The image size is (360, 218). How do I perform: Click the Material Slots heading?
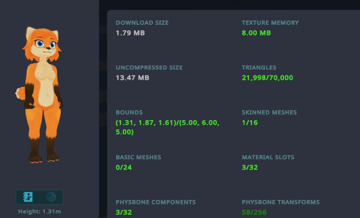(x=268, y=157)
